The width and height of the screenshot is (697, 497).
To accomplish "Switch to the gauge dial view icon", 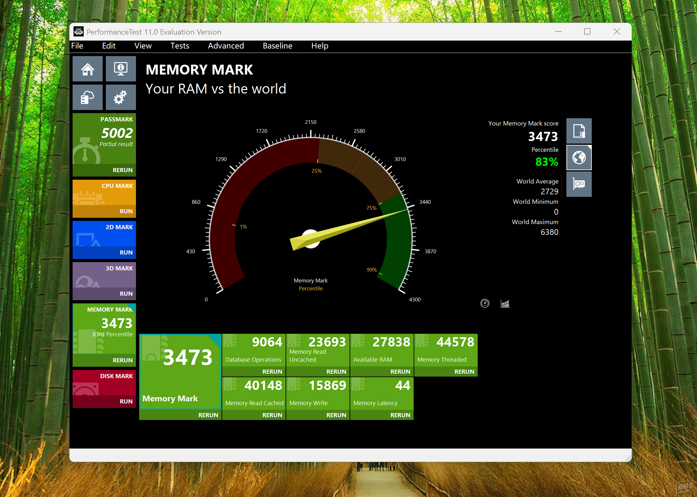I will click(x=485, y=303).
